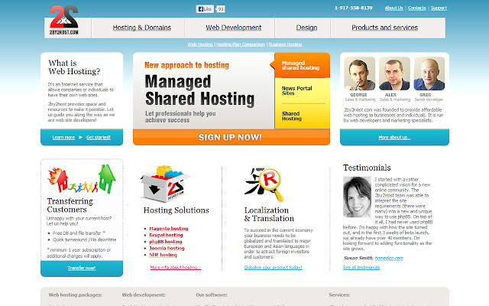
Task: Select the Shared Hosting banner tab
Action: click(x=303, y=116)
